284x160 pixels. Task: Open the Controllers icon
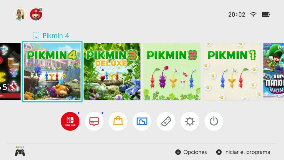click(166, 121)
